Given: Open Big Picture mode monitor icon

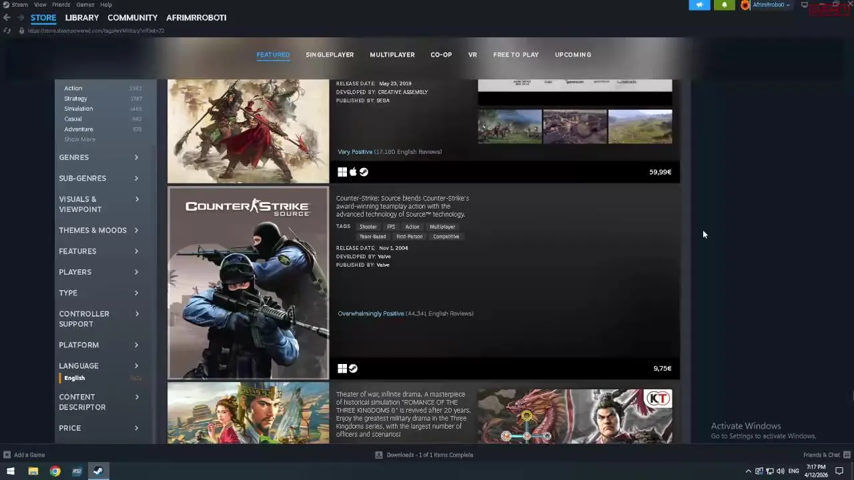Looking at the screenshot, I should [x=805, y=5].
